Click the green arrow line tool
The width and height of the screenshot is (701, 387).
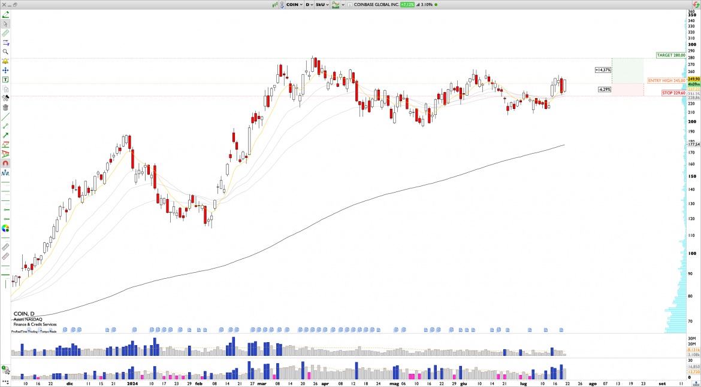[5, 136]
